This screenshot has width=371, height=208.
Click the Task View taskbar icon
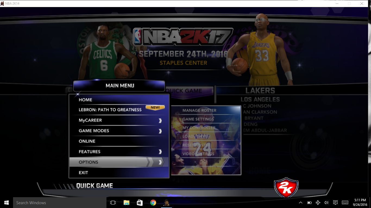[x=113, y=203]
